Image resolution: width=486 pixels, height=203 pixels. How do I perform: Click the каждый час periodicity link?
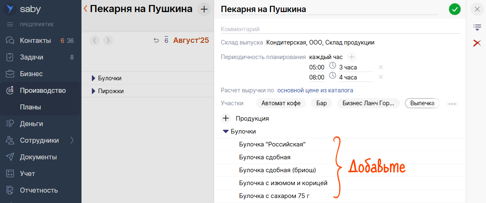pos(326,57)
